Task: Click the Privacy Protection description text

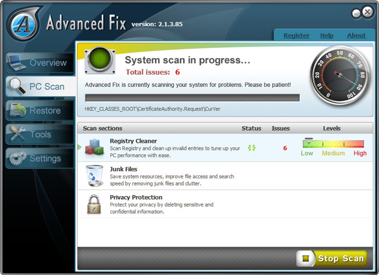Action: click(x=162, y=208)
